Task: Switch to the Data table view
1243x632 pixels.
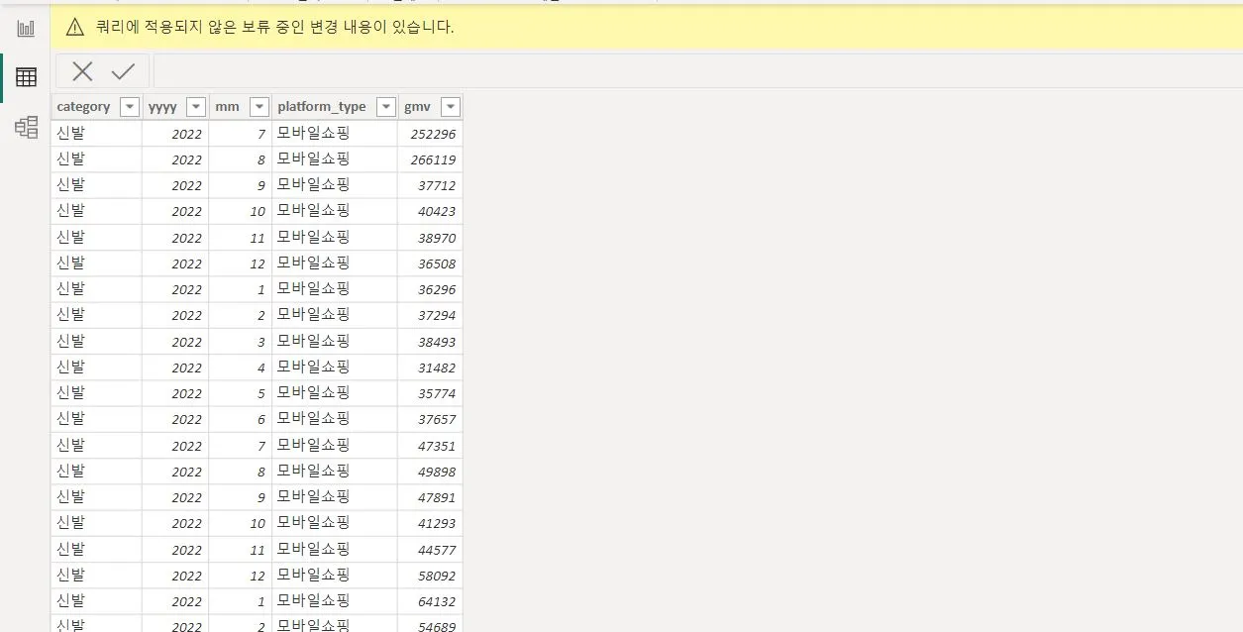Action: click(x=26, y=77)
